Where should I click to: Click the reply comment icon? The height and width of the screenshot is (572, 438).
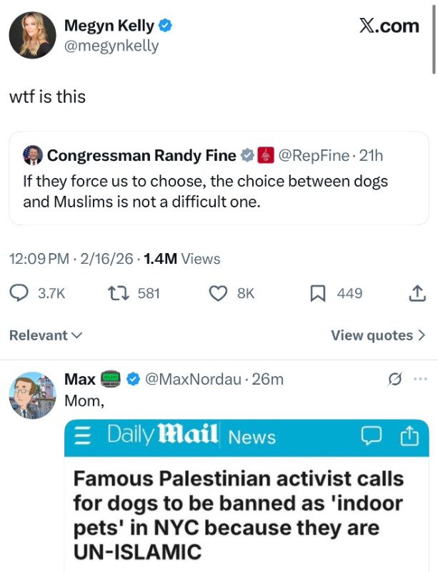coord(19,293)
